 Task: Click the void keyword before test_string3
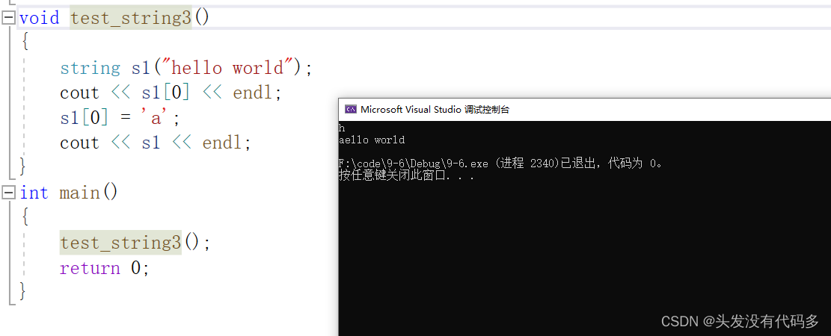[40, 19]
